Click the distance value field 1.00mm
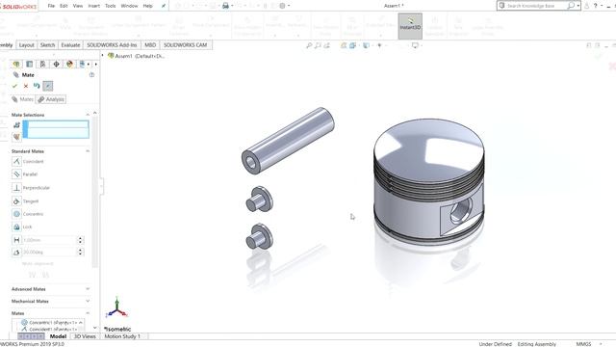This screenshot has height=347, width=616. (x=49, y=240)
